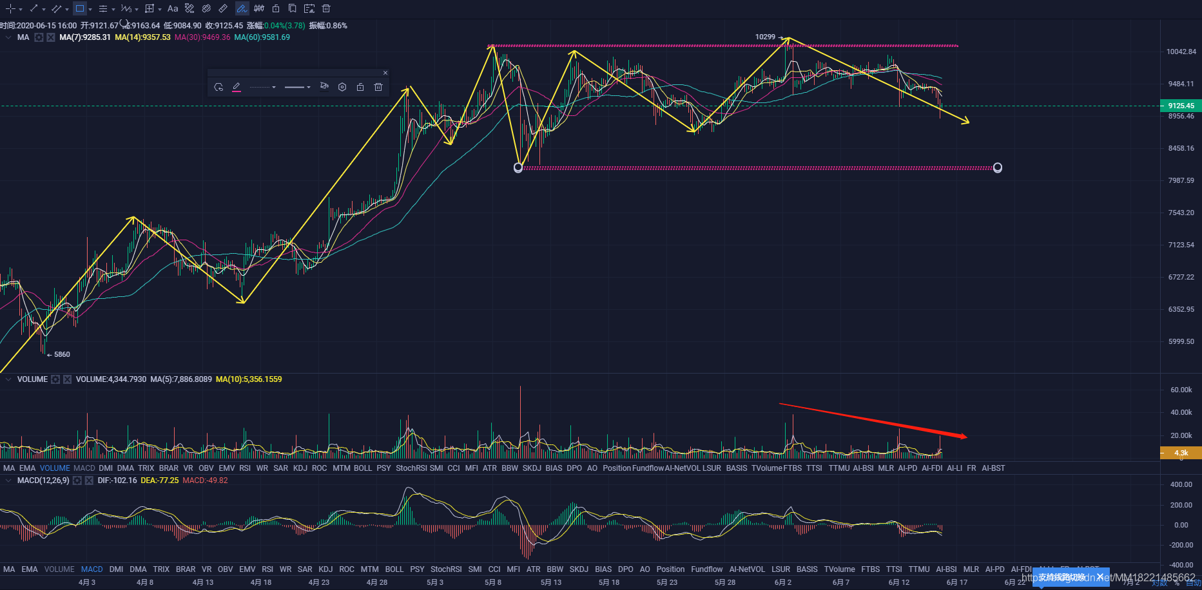Select the Fibonacci levels tool
This screenshot has width=1202, height=590.
pyautogui.click(x=103, y=8)
